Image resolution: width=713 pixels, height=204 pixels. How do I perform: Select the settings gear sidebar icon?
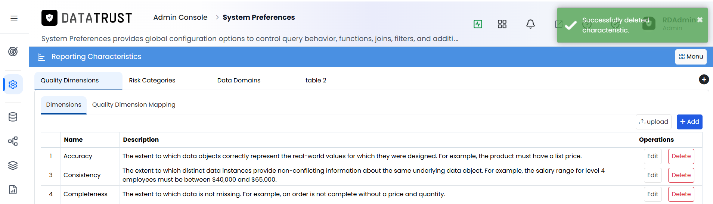coord(13,84)
